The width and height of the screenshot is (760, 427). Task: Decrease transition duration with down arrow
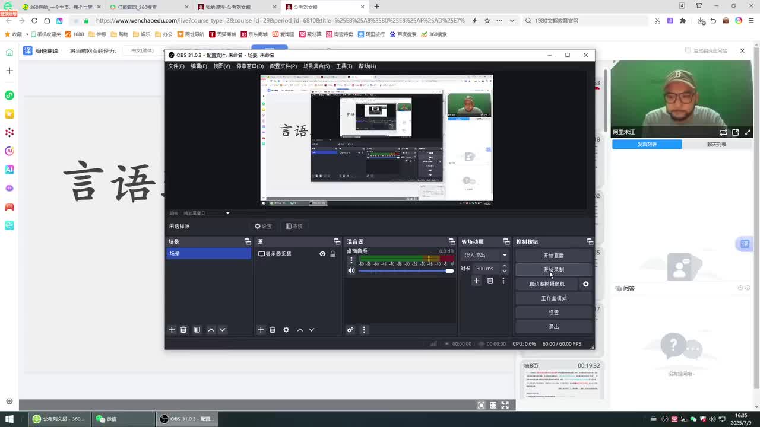tap(505, 271)
